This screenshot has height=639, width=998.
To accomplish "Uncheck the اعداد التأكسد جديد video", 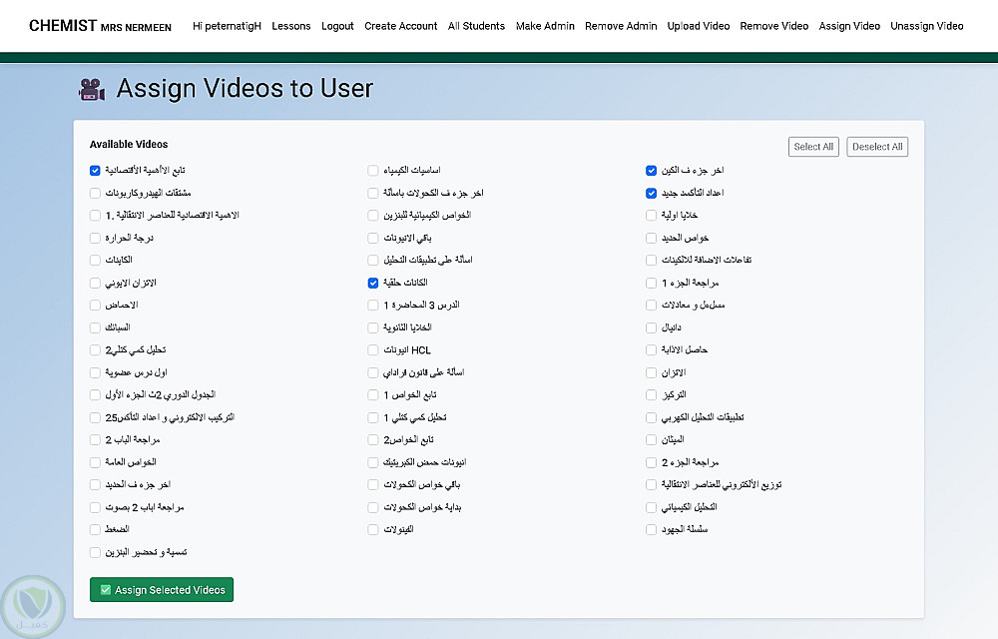I will 651,193.
